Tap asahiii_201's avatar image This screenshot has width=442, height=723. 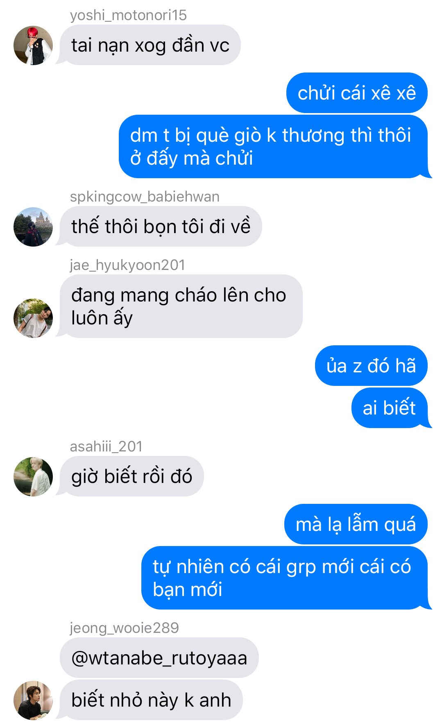pyautogui.click(x=33, y=477)
